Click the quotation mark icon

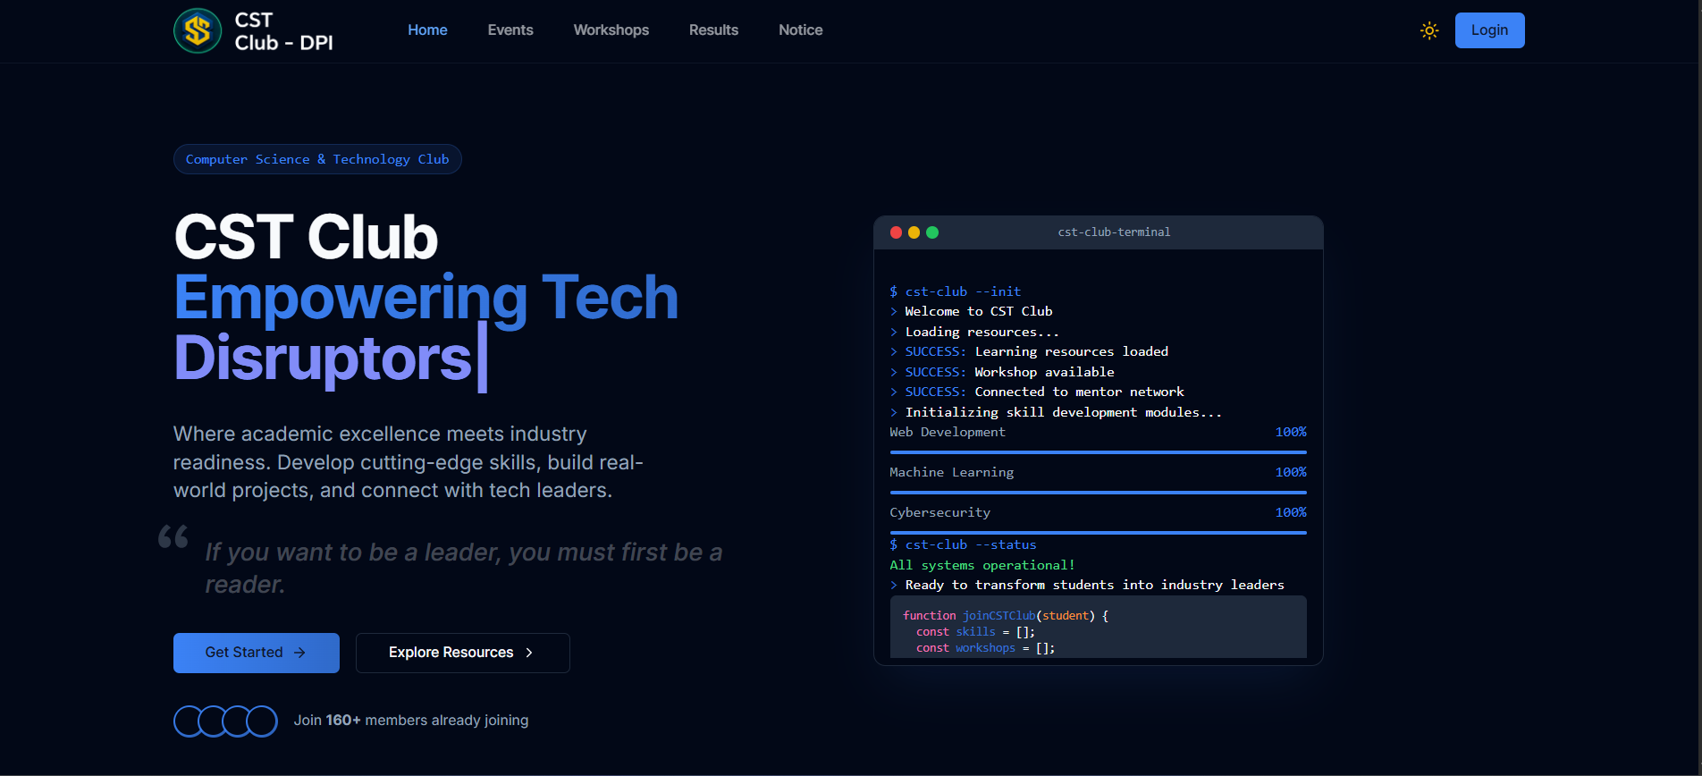pyautogui.click(x=173, y=536)
